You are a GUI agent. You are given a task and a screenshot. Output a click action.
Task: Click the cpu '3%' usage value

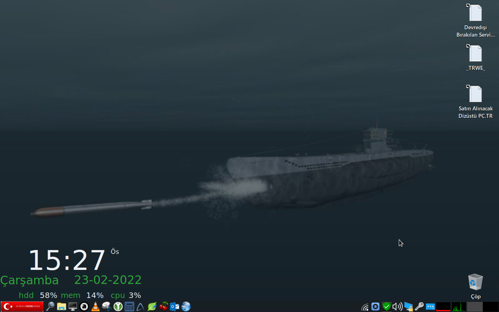click(x=135, y=295)
